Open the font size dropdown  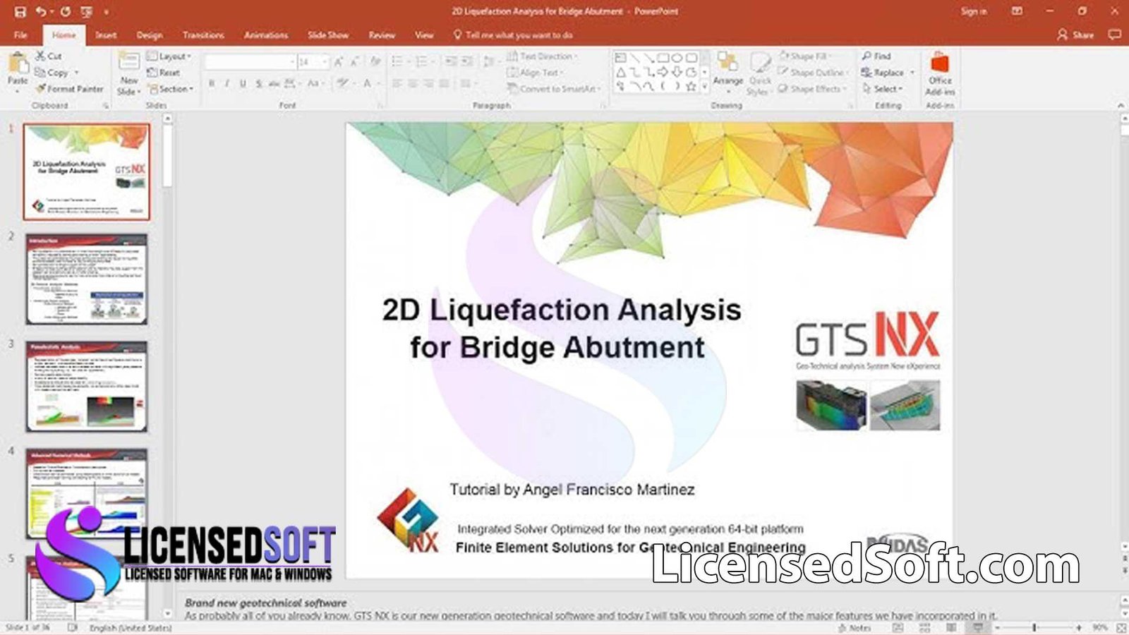(x=325, y=62)
